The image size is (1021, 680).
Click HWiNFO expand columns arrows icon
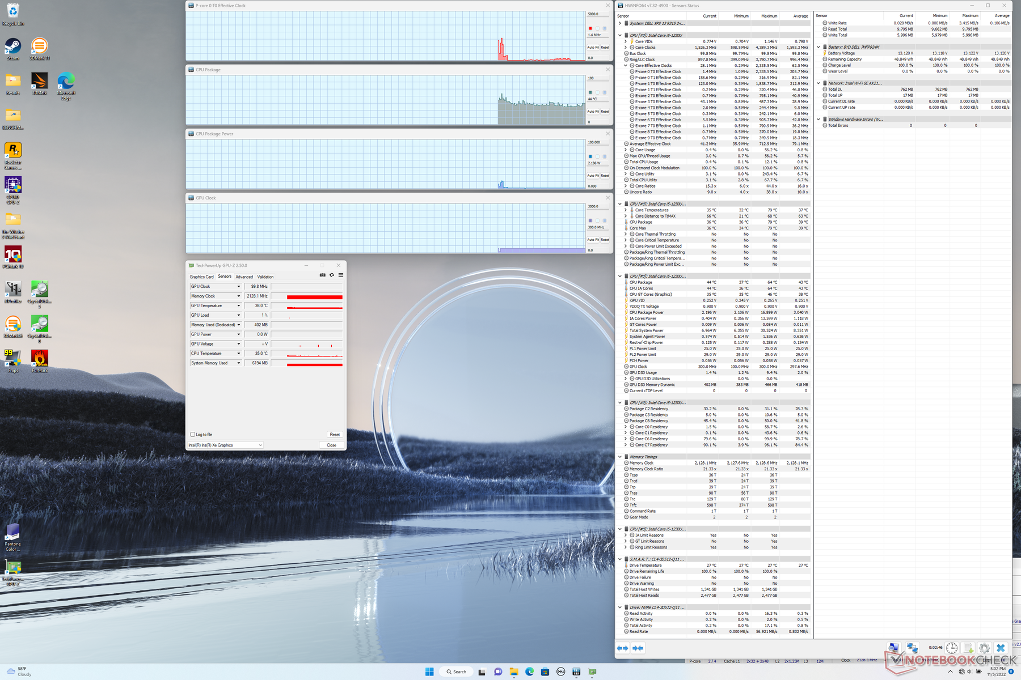pyautogui.click(x=623, y=648)
